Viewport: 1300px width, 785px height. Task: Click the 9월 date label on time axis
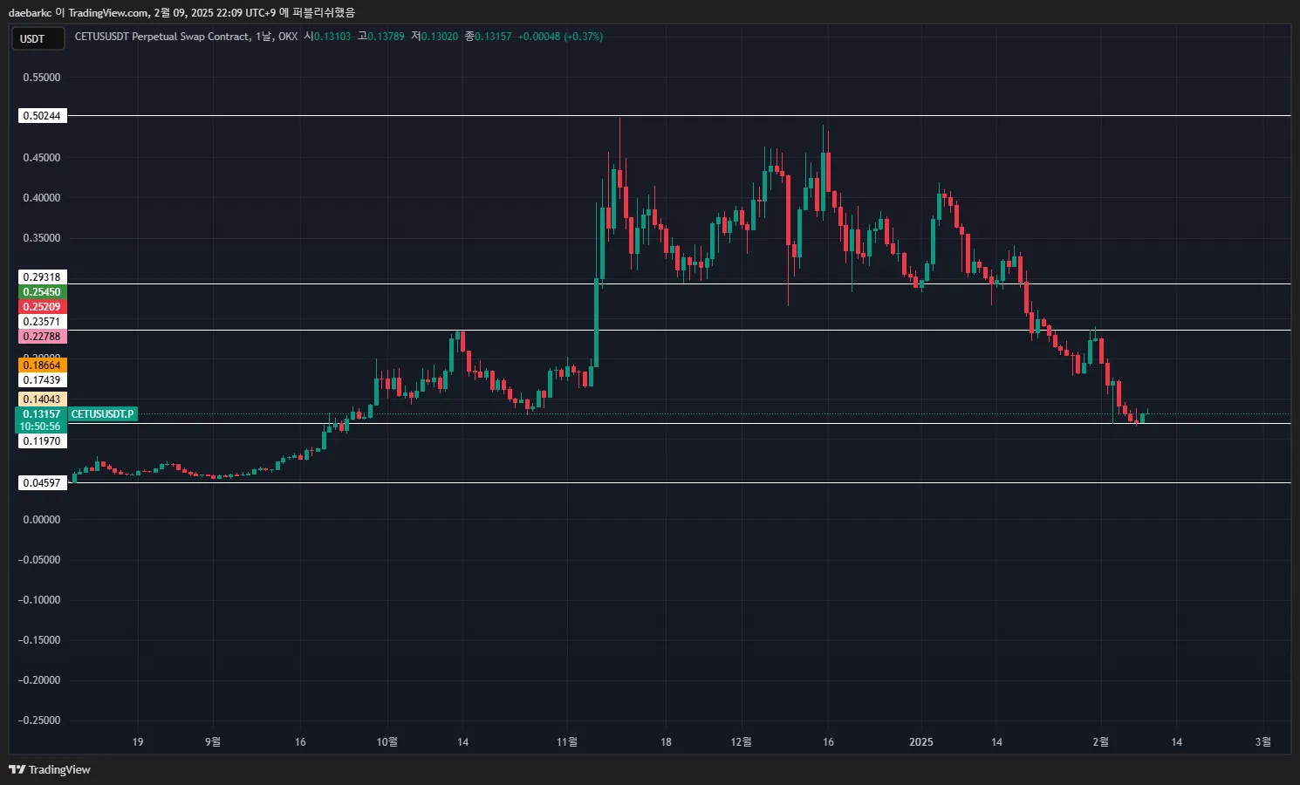click(213, 742)
